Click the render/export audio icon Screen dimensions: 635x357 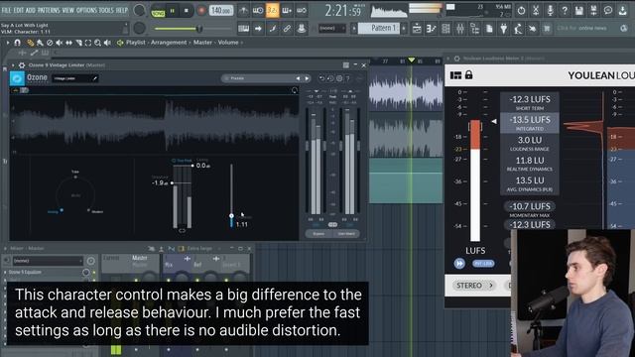click(x=593, y=11)
